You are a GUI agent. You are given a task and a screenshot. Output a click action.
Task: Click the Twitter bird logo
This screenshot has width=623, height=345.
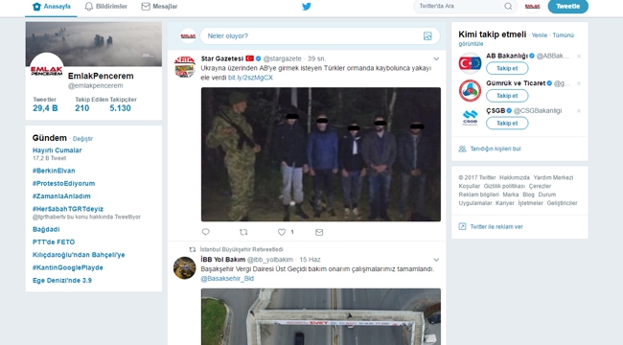307,7
